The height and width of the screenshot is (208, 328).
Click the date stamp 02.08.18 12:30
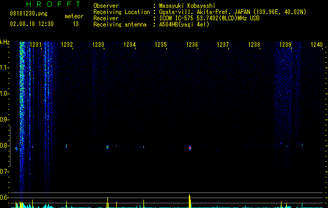[x=32, y=24]
